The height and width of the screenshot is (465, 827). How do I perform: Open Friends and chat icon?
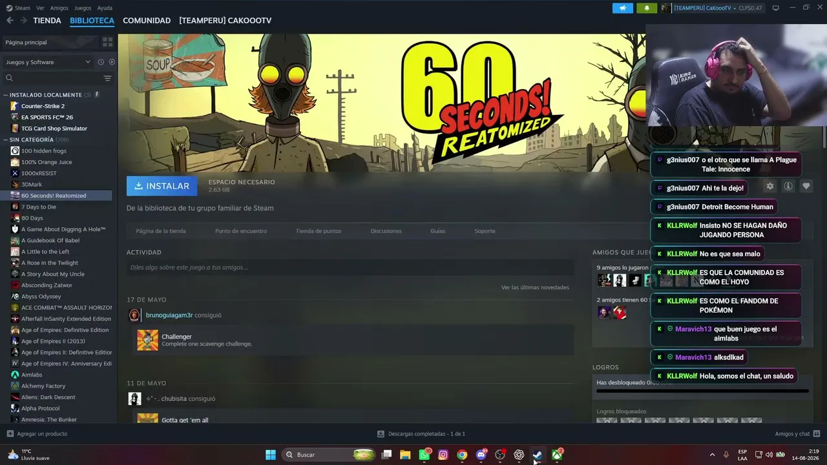[817, 434]
